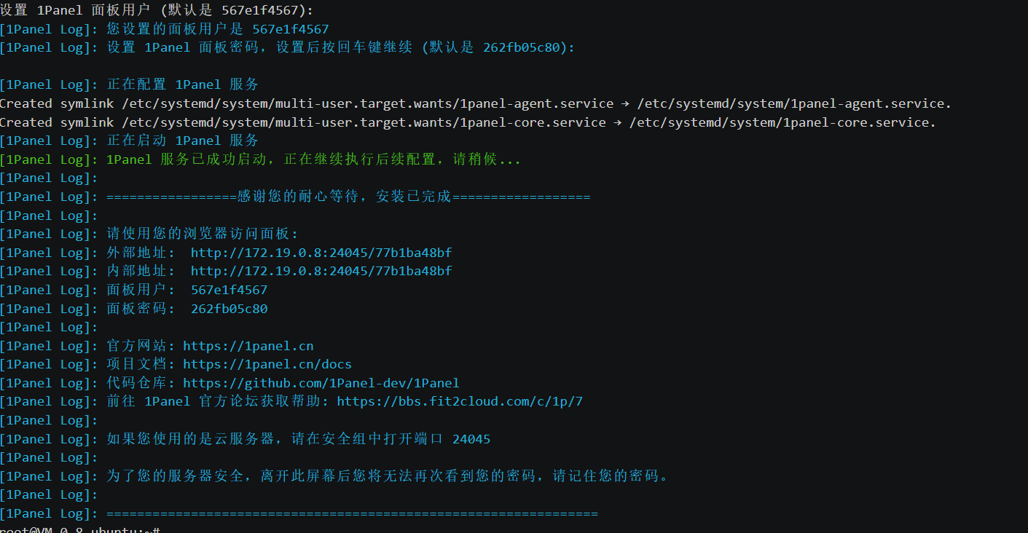Click the 正在启动 1Panel 服务 log line
Screen dimensions: 1028x533
(182, 141)
